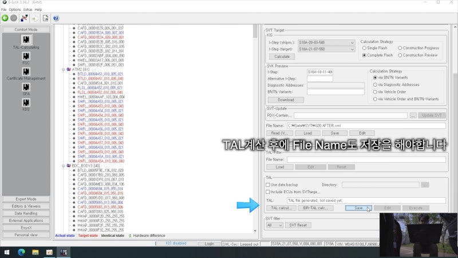Click the document viewer toolbar icon
Image resolution: width=458 pixels, height=258 pixels.
coord(46,18)
